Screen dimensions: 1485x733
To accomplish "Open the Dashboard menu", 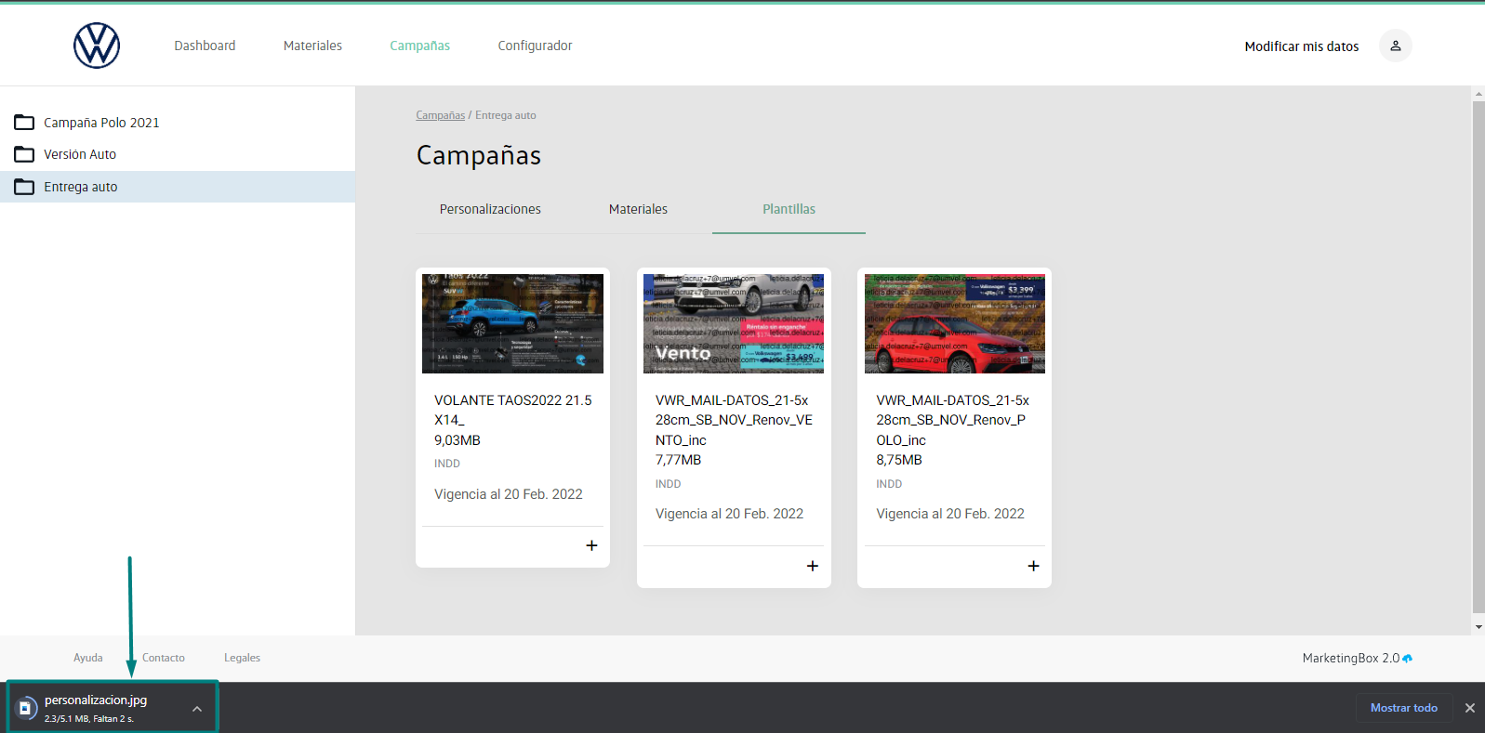I will point(205,46).
